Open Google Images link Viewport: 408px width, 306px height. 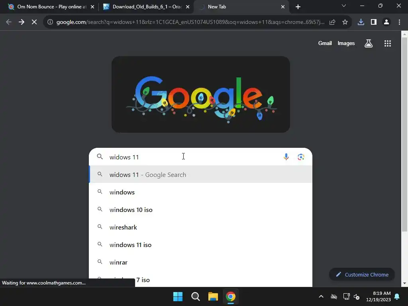click(x=346, y=43)
